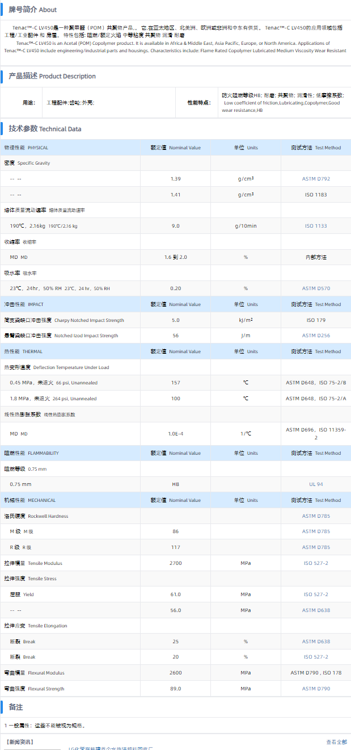Click ASTM D638 in the 25% Break row
This screenshot has width=351, height=750.
coord(316,642)
